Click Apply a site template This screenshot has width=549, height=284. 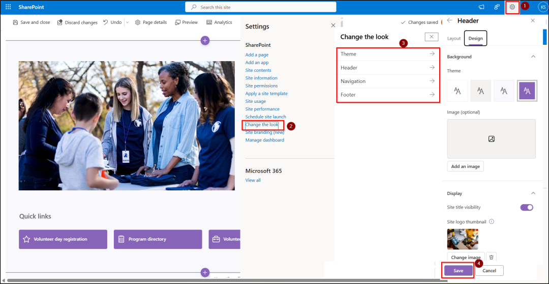point(266,94)
